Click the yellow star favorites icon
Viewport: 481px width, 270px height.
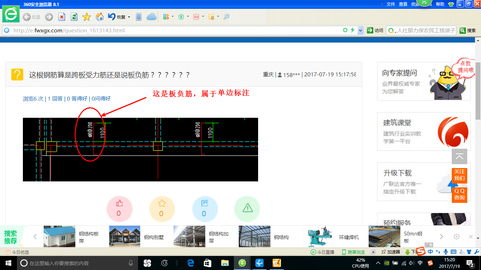[x=87, y=17]
